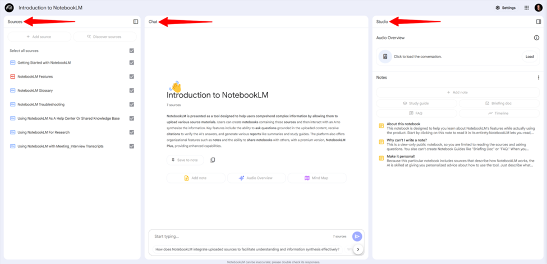Viewport: 547px width, 264px height.
Task: Click the Audio Overview info icon
Action: 536,38
